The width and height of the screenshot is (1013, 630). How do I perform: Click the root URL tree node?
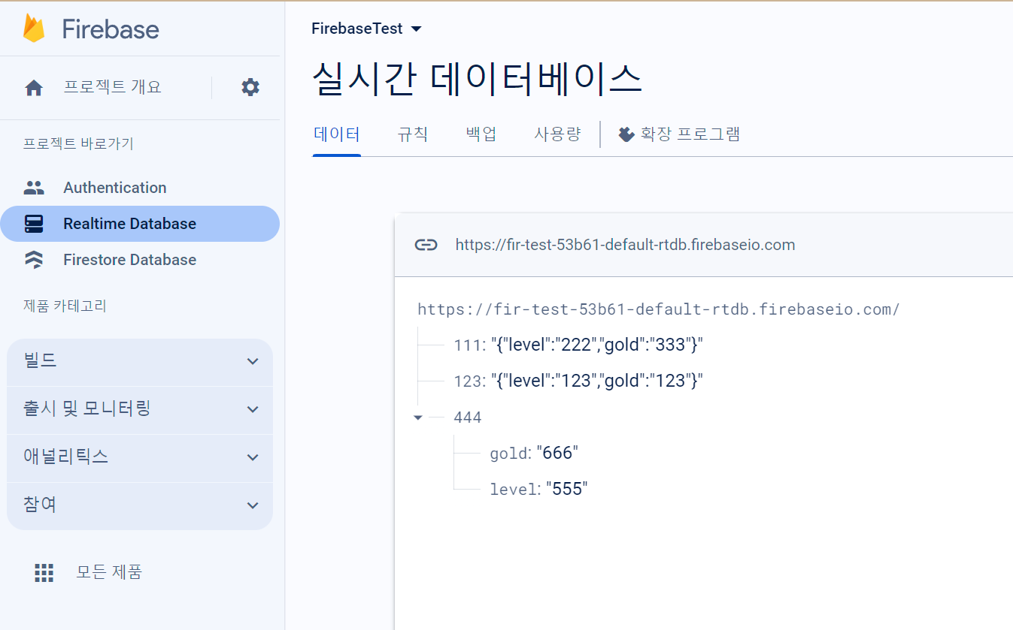pos(658,309)
